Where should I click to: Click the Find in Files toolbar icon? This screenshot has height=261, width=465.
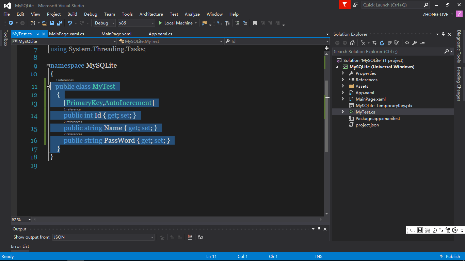tap(204, 23)
